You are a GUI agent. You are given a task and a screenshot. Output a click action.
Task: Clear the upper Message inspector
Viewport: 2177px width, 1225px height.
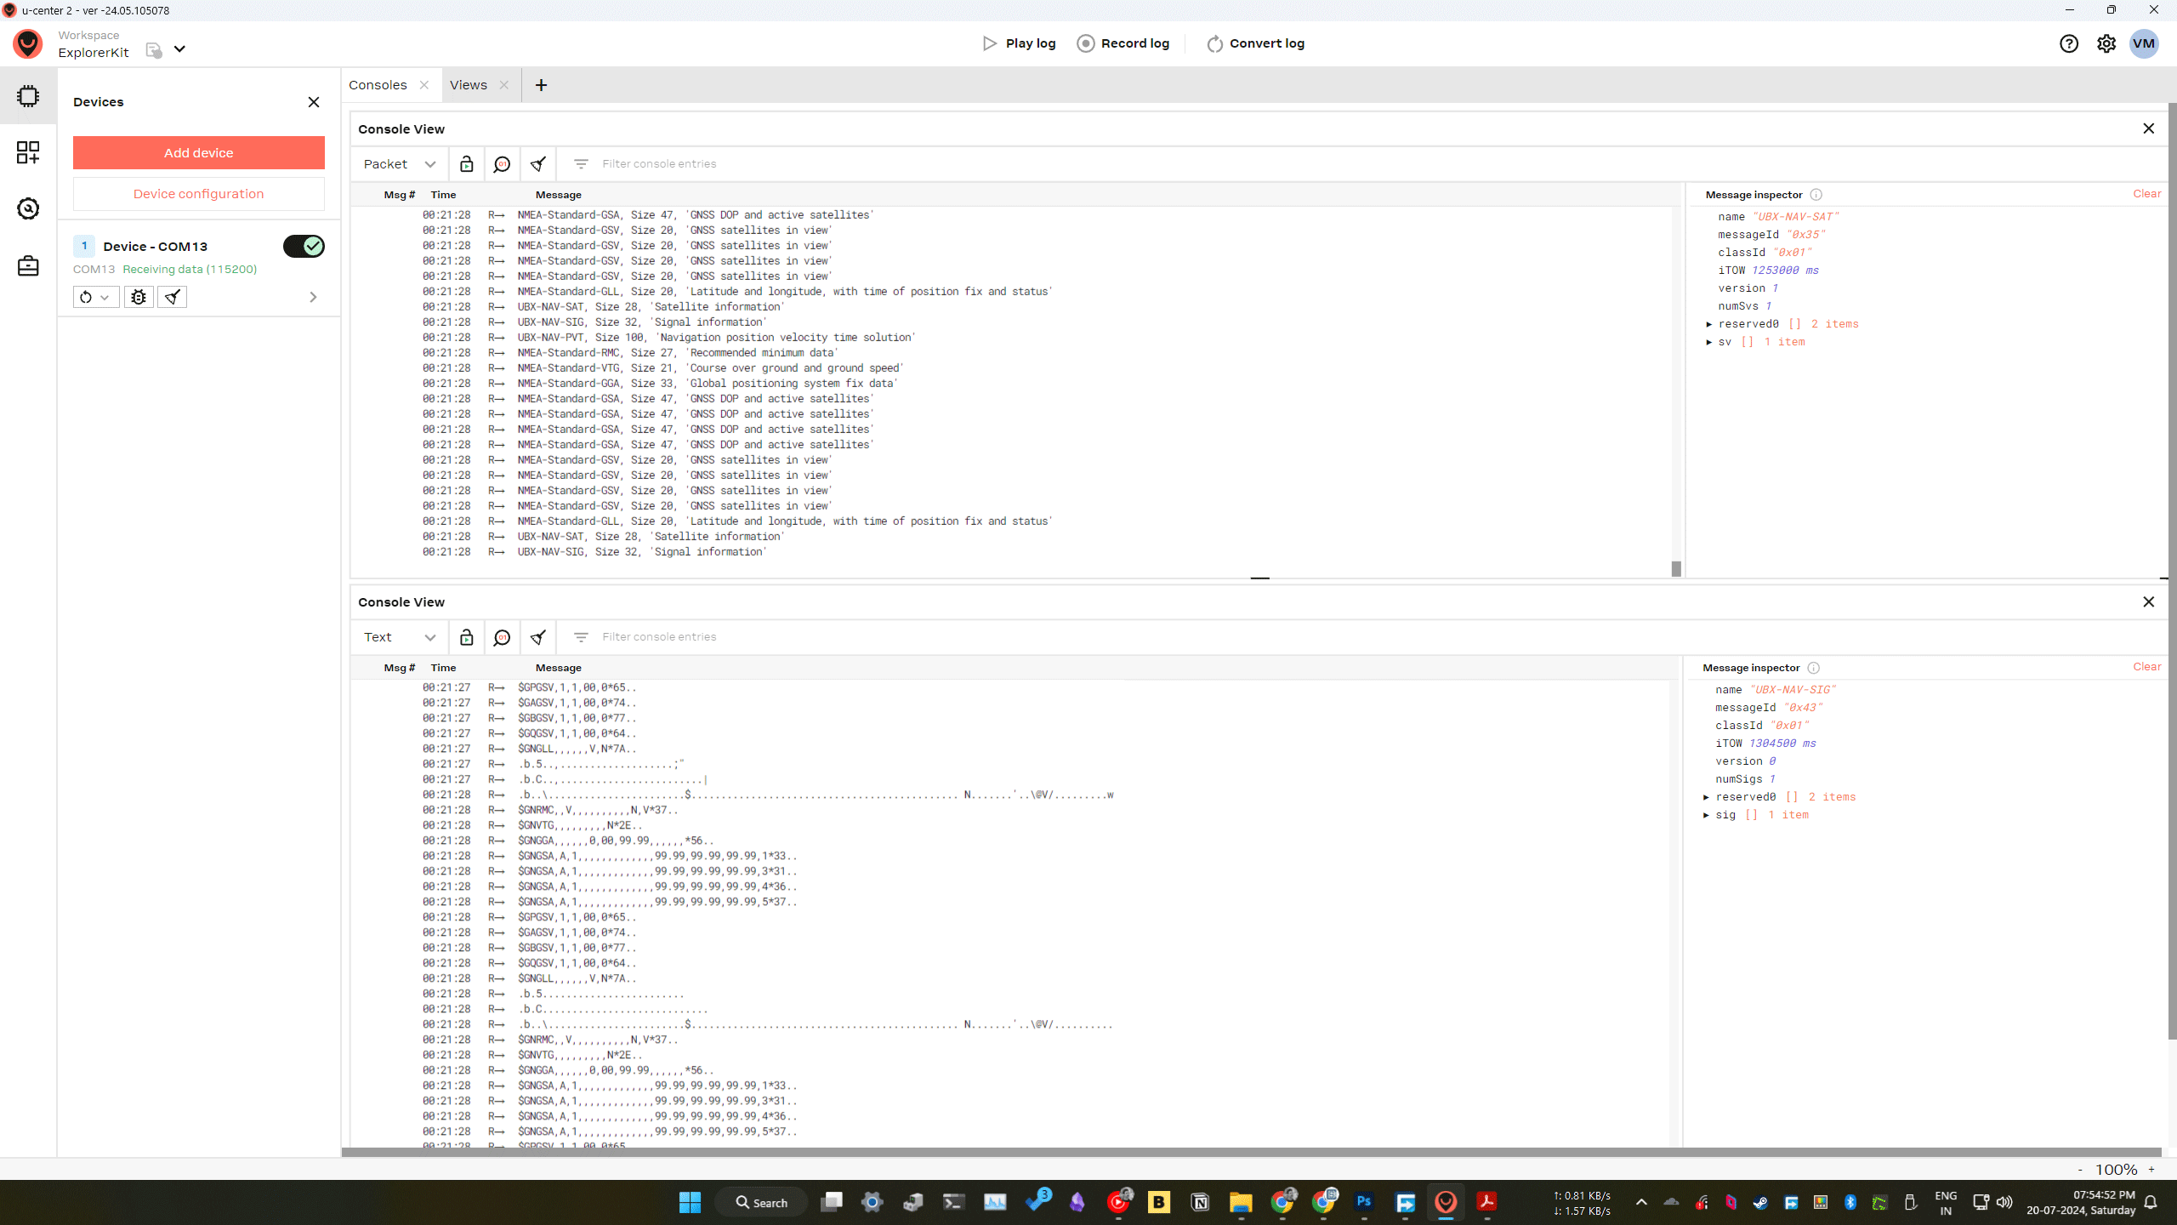2147,194
